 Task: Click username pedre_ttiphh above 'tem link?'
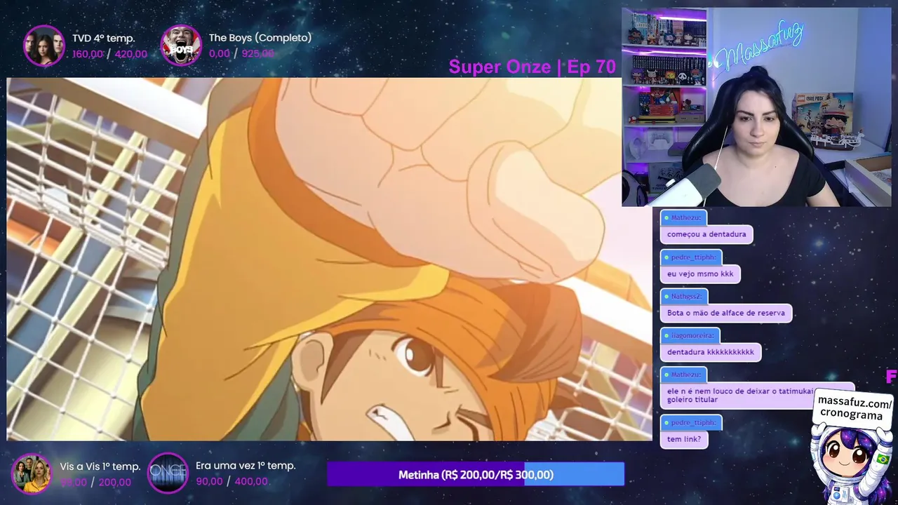point(693,423)
